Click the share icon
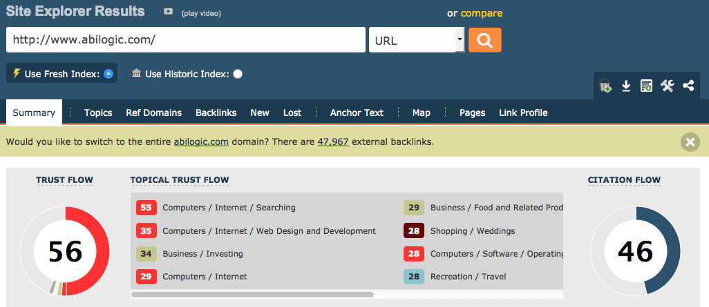Screen dimensions: 709x307 pyautogui.click(x=688, y=86)
